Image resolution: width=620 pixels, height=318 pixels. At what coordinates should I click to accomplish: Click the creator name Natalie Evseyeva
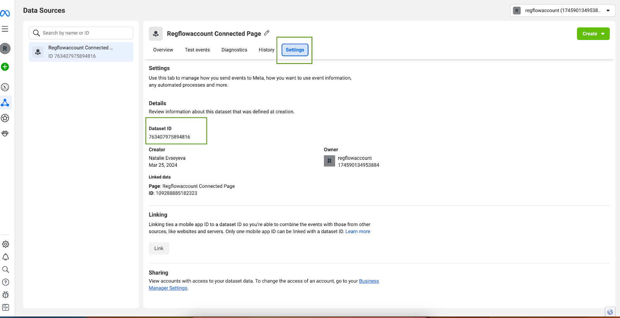(167, 158)
